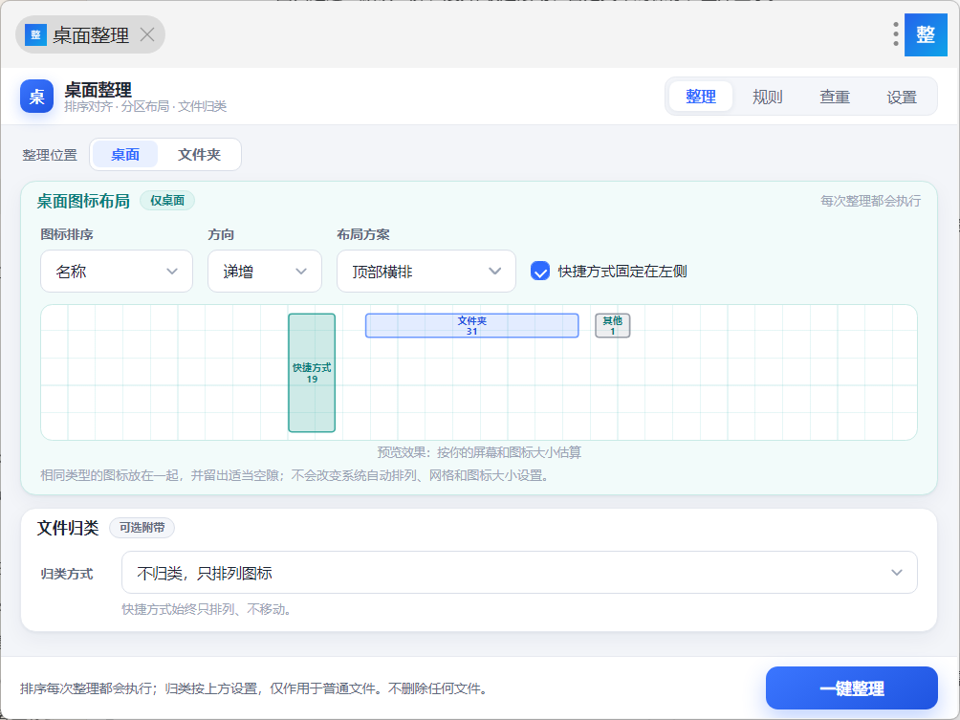960x720 pixels.
Task: Click the 每次整理都会执行 text
Action: tap(871, 201)
